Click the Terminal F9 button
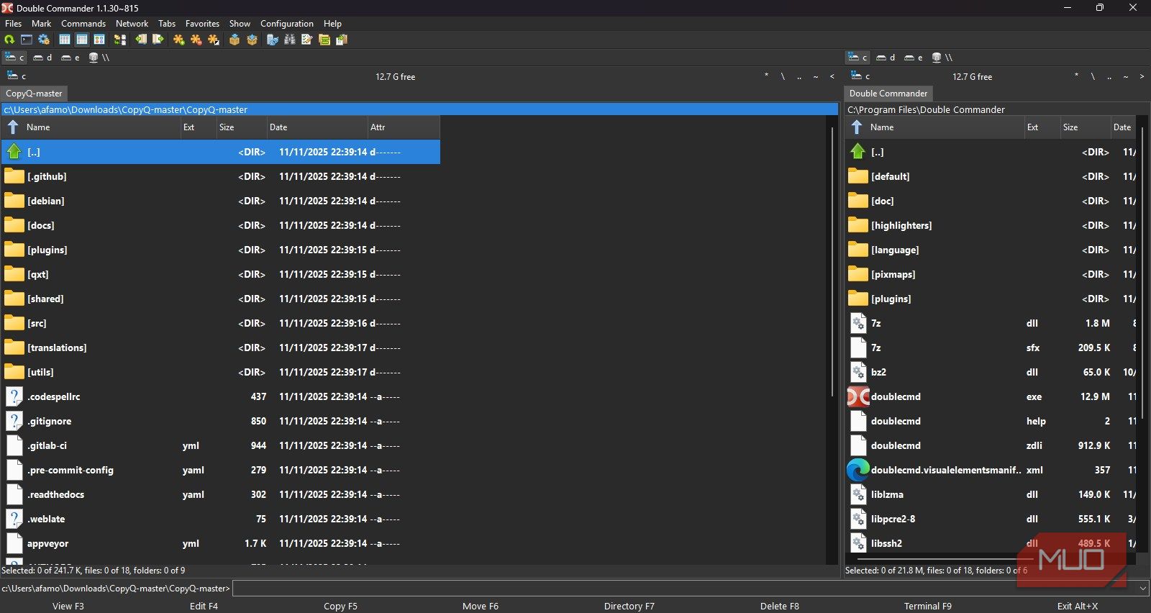 pyautogui.click(x=928, y=606)
